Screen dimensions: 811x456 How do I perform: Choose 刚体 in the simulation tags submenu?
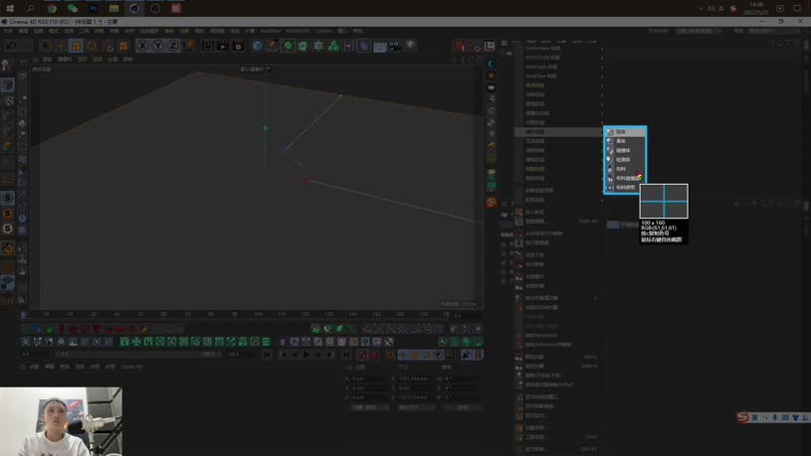tap(625, 132)
